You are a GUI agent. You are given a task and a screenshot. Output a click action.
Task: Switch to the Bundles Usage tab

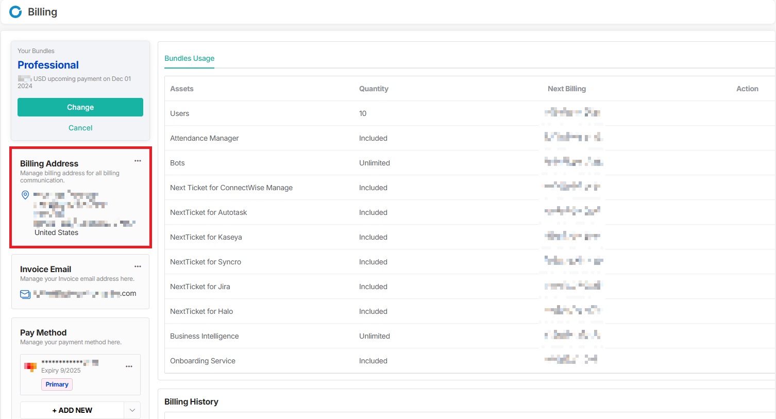tap(189, 58)
